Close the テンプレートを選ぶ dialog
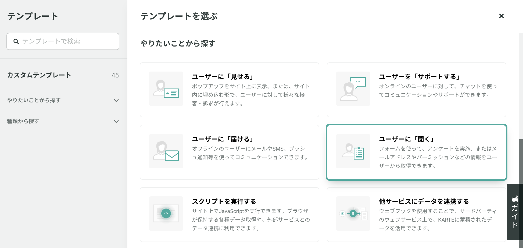Image resolution: width=523 pixels, height=248 pixels. click(x=501, y=16)
